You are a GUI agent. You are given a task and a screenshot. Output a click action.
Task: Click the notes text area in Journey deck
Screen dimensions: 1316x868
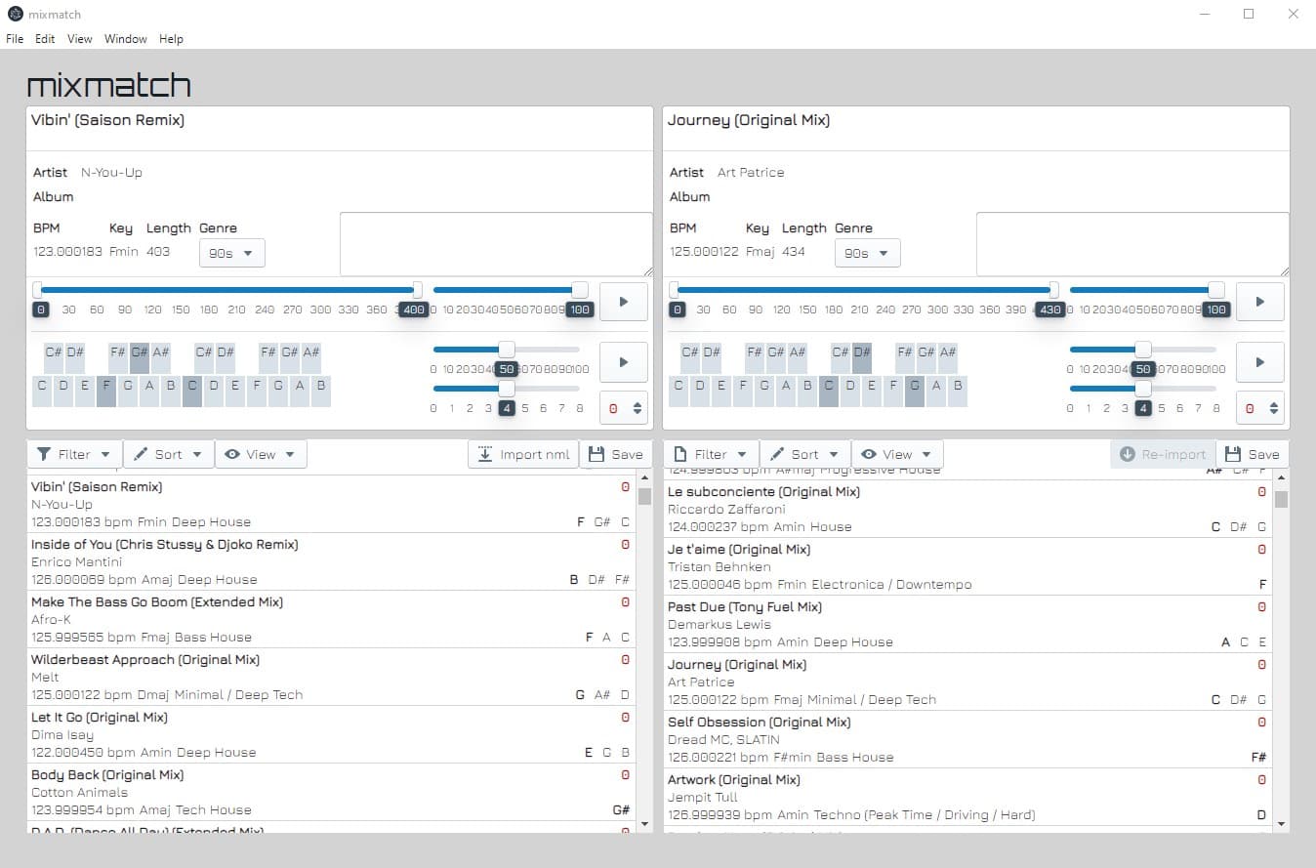pos(1132,244)
